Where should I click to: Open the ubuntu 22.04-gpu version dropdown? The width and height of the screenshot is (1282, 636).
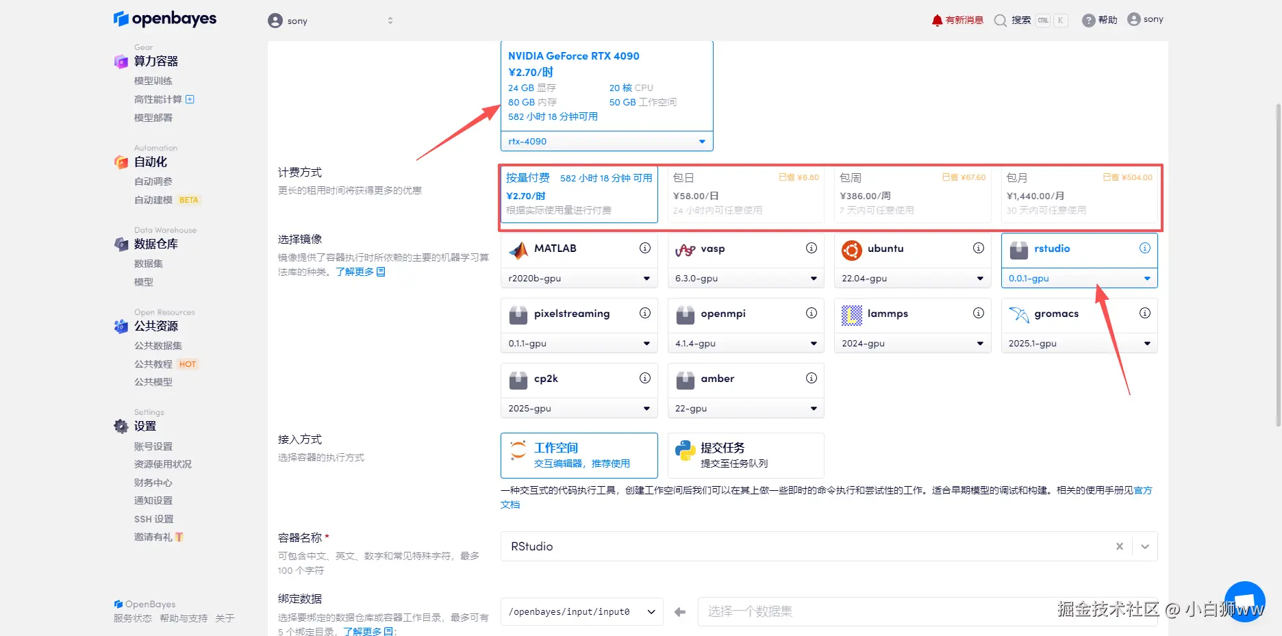click(x=913, y=278)
